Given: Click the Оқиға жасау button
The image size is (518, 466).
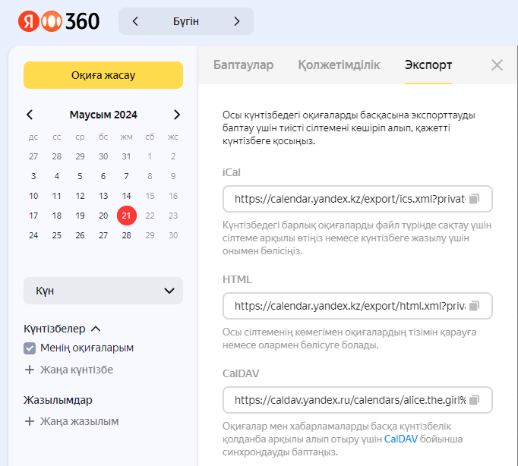Looking at the screenshot, I should (x=103, y=75).
